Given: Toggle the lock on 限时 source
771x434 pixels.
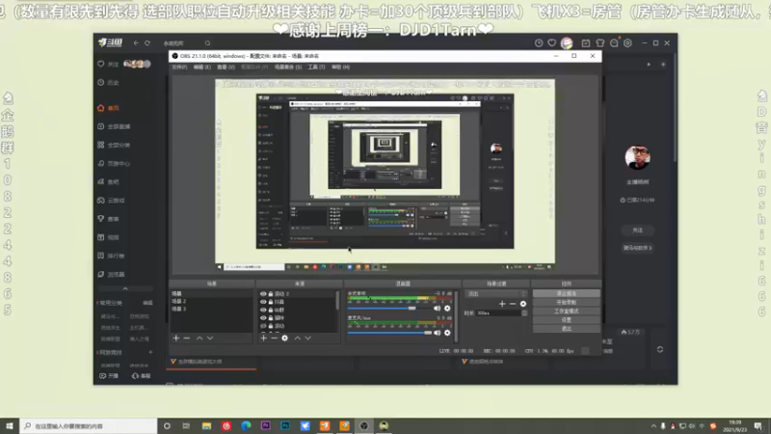Looking at the screenshot, I should point(271,318).
